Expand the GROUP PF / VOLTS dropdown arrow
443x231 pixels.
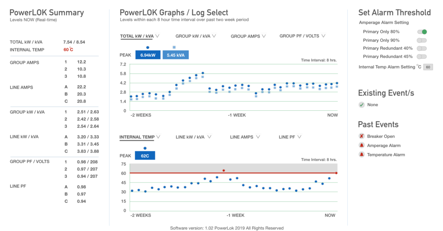[x=323, y=36]
